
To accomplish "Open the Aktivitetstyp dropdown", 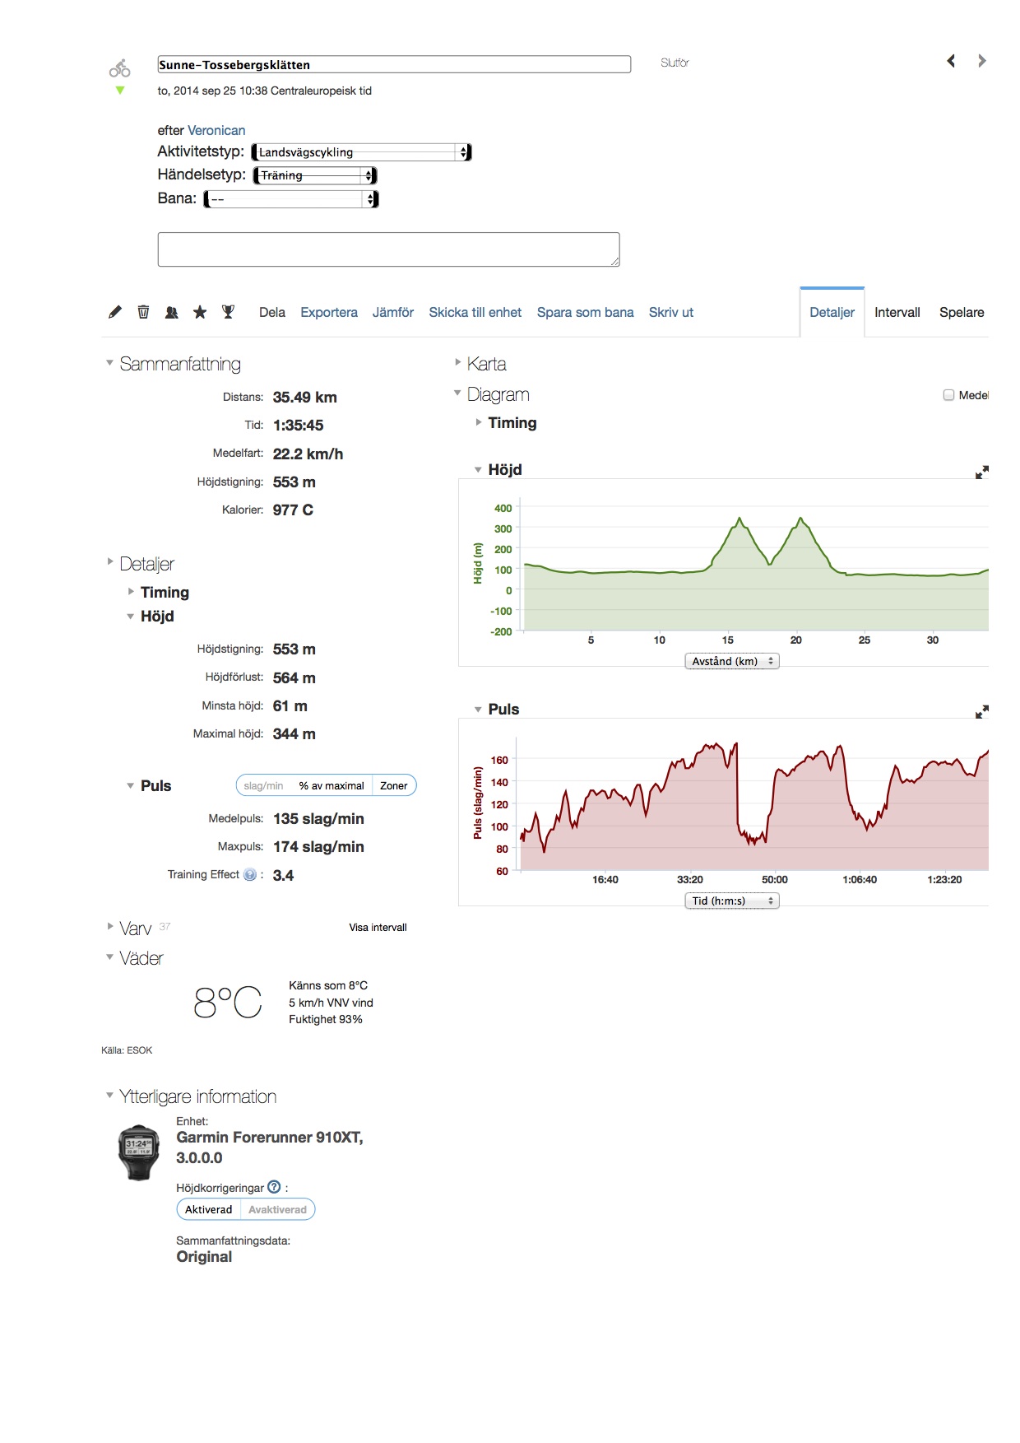I will tap(361, 152).
